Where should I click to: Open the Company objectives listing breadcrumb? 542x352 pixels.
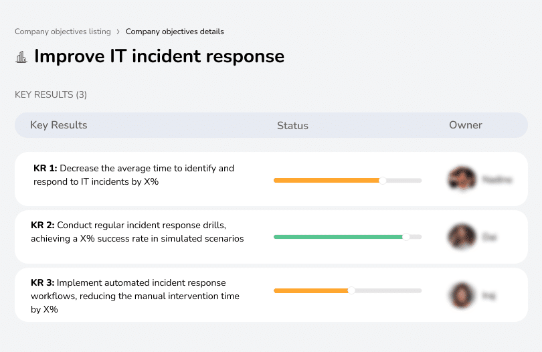pyautogui.click(x=63, y=31)
